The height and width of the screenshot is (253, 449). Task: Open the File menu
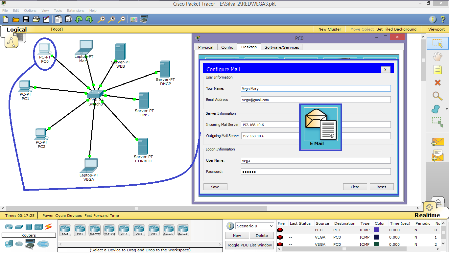click(5, 11)
